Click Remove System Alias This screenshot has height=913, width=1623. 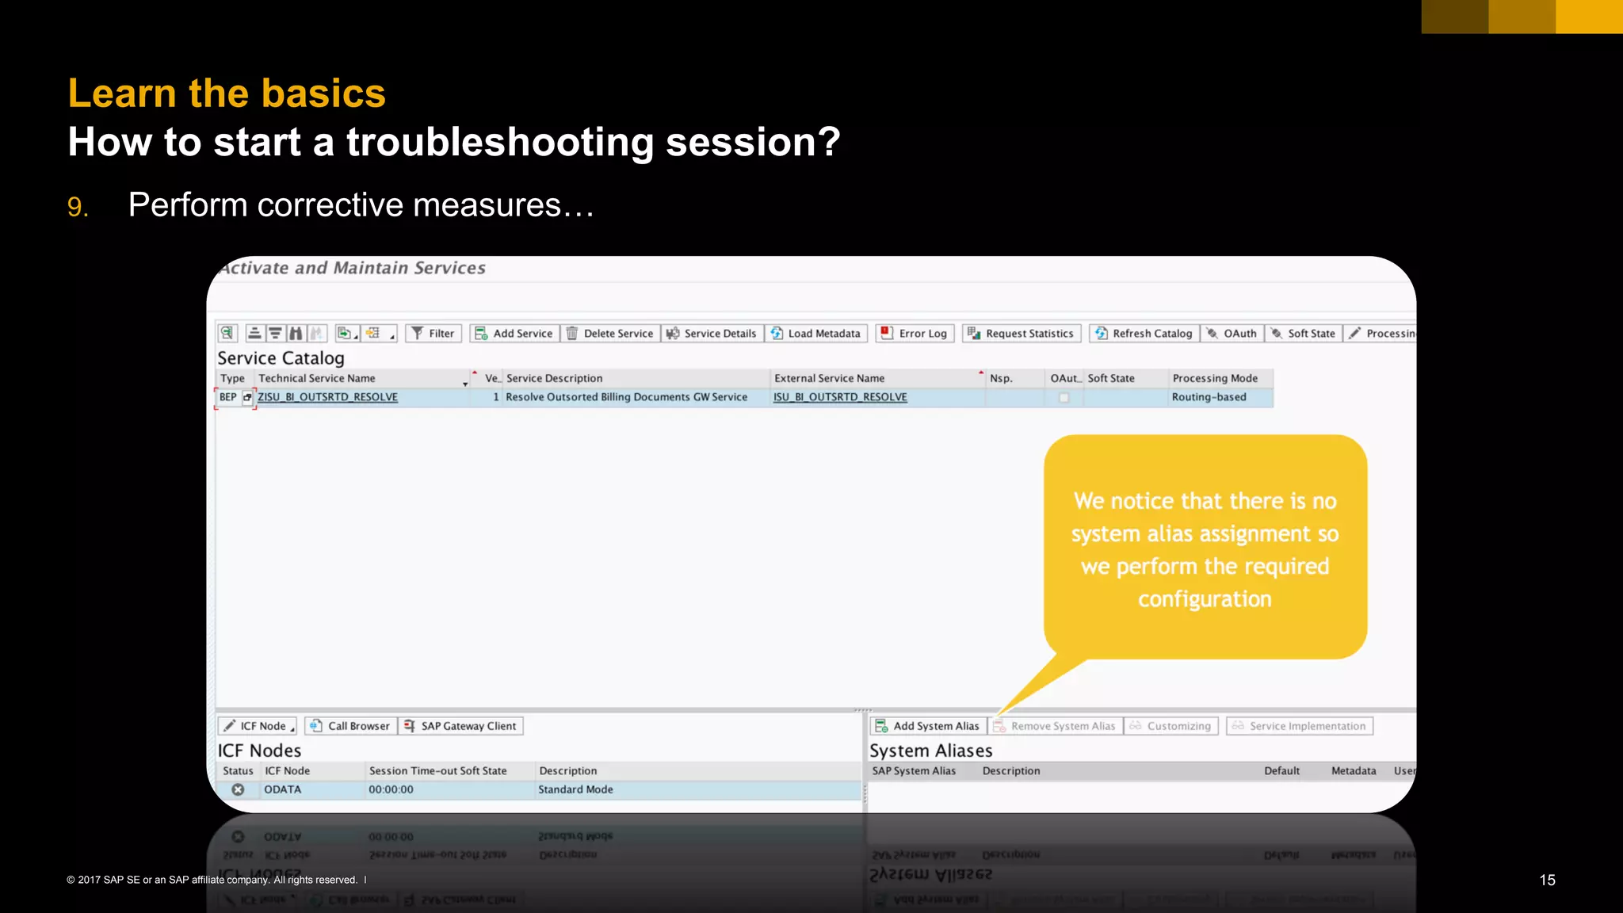coord(1055,726)
